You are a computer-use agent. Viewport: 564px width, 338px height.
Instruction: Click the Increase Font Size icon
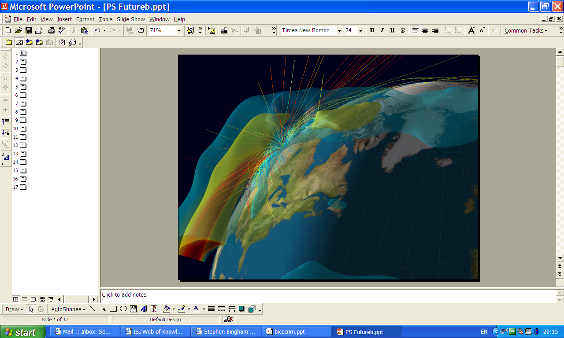click(x=471, y=30)
